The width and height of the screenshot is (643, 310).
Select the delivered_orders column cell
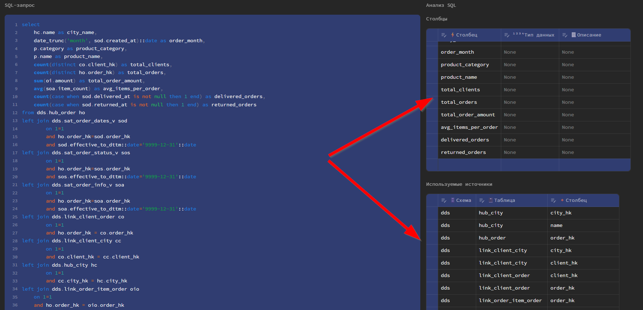pyautogui.click(x=469, y=140)
